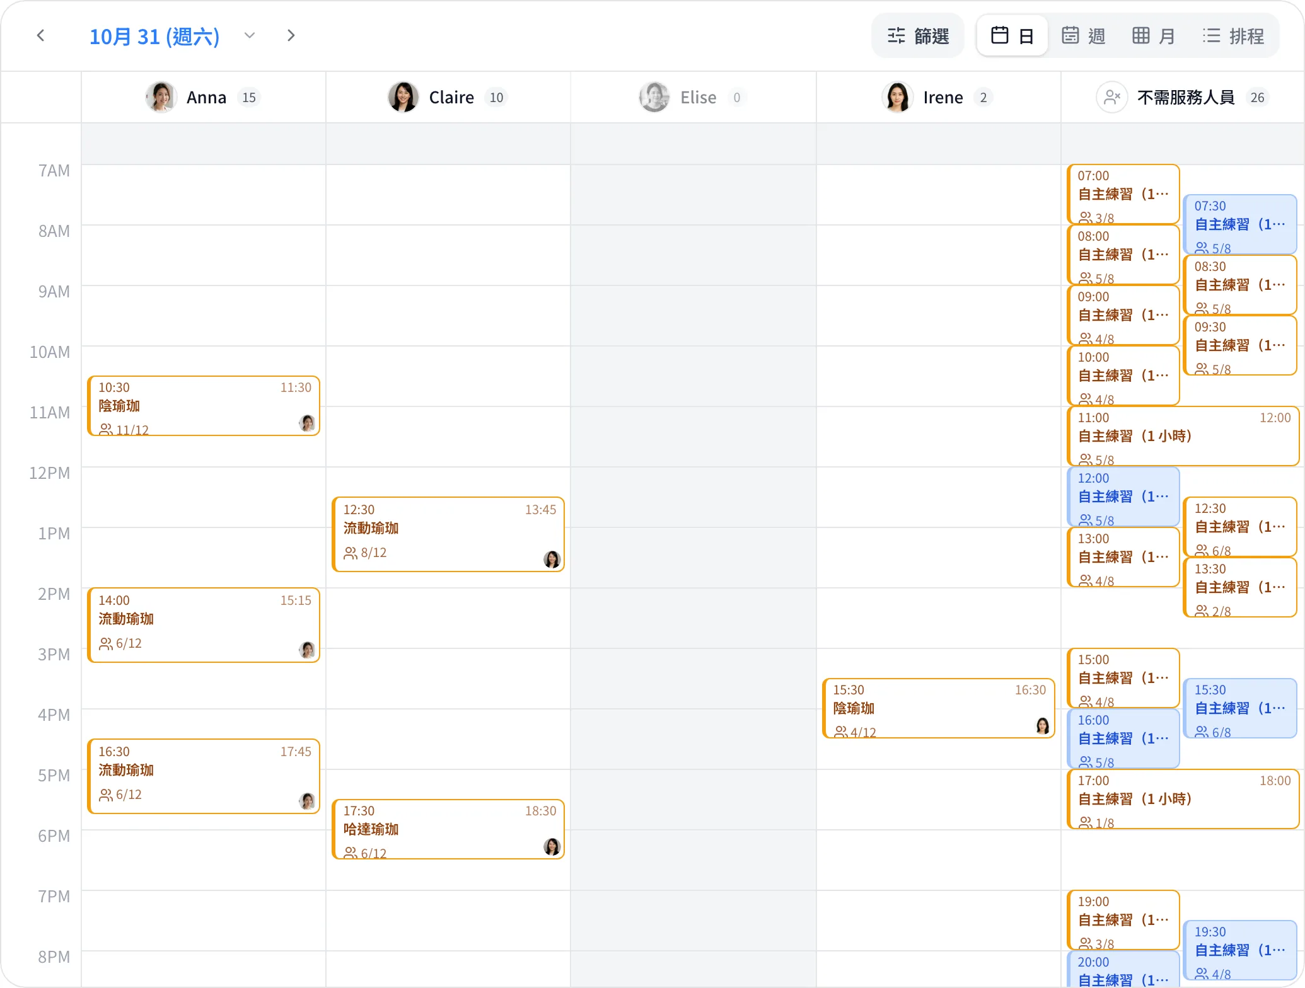
Task: Open the 17:00 自主練習 (1 小時) session
Action: pos(1183,799)
